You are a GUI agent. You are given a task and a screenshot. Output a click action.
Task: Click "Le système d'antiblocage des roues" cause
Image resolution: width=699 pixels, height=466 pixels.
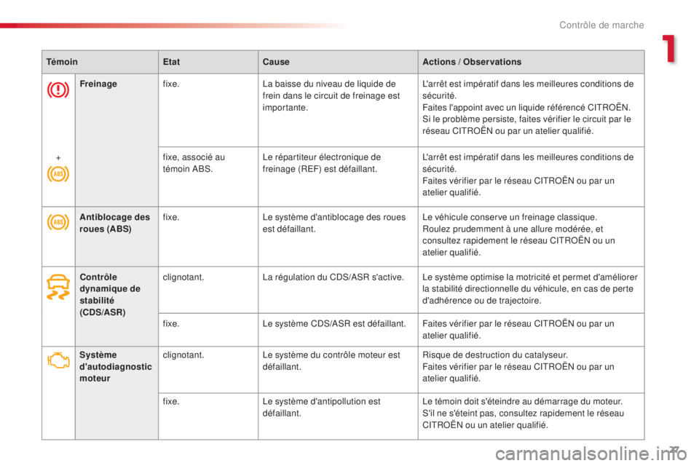pyautogui.click(x=334, y=223)
